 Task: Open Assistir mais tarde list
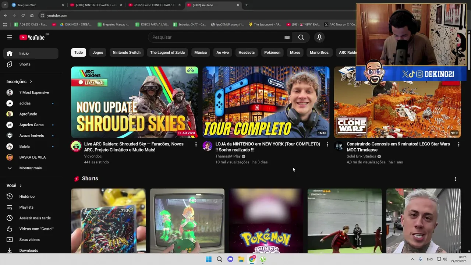click(31, 218)
